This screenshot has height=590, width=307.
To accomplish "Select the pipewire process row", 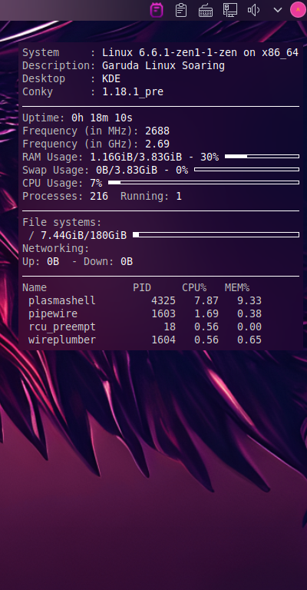I will pos(144,313).
